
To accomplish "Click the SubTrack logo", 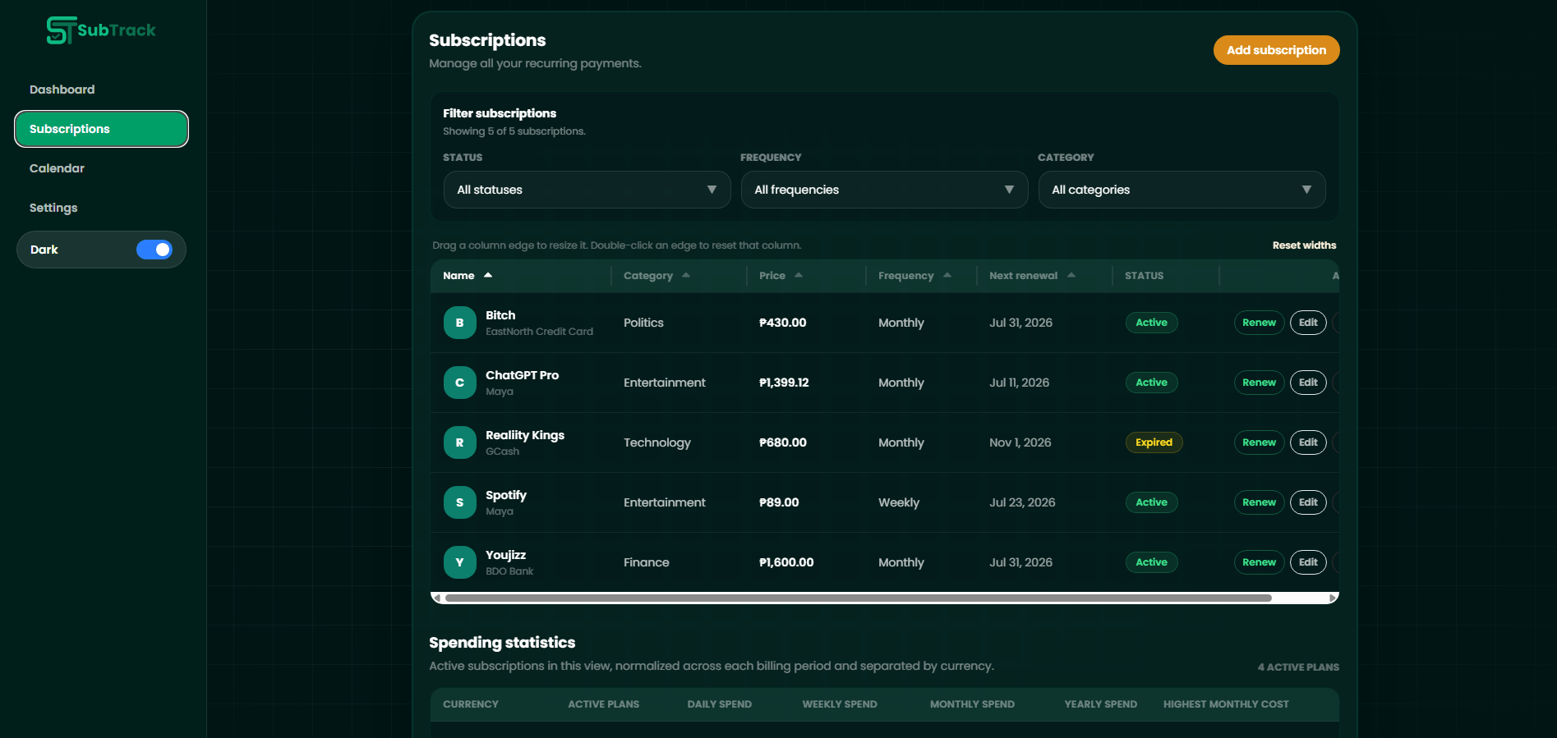I will coord(101,30).
